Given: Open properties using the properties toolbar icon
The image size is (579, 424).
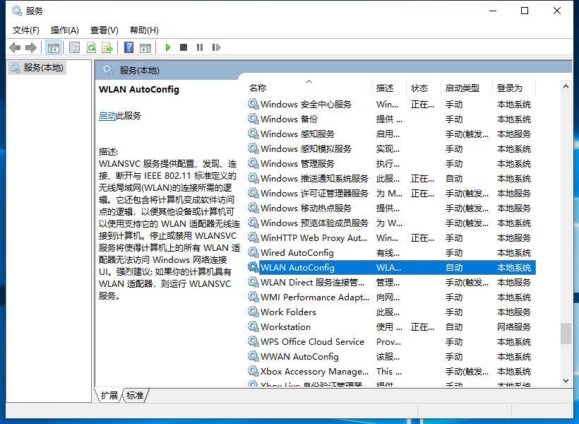Looking at the screenshot, I should pyautogui.click(x=73, y=47).
